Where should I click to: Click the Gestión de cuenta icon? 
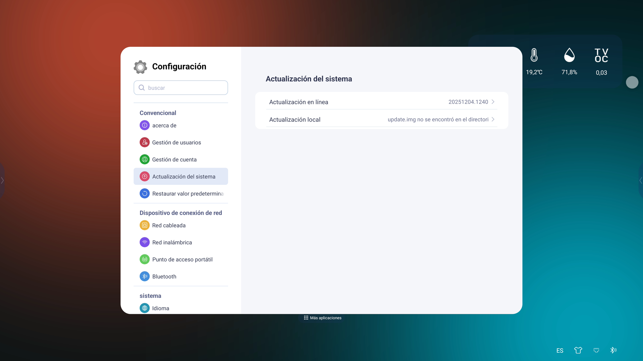pos(145,159)
